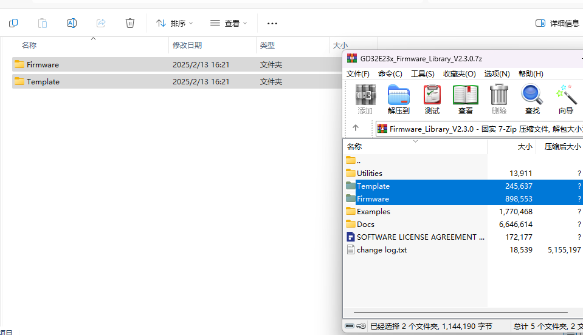Image resolution: width=583 pixels, height=335 pixels.
Task: Click the delete trash icon in Explorer
Action: tap(129, 23)
